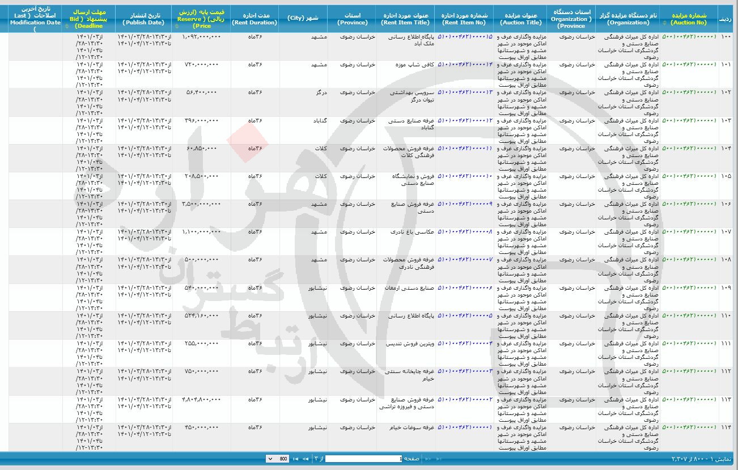Click the Rent Duration column header
Screen dimensions: 738x470
255,19
